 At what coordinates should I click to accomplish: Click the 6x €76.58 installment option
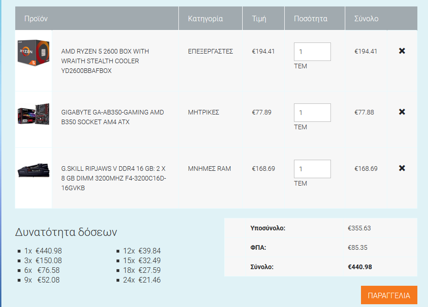pos(42,270)
